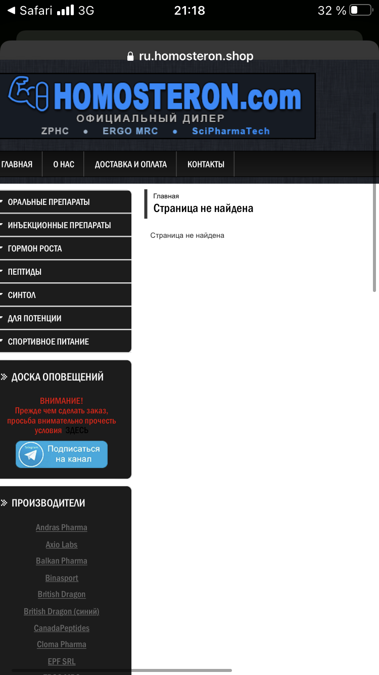Tap the 21:18 clock in status bar
The height and width of the screenshot is (675, 379).
point(189,10)
